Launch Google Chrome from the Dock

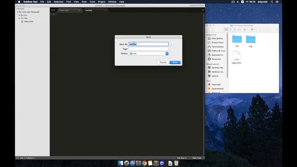coord(144,163)
